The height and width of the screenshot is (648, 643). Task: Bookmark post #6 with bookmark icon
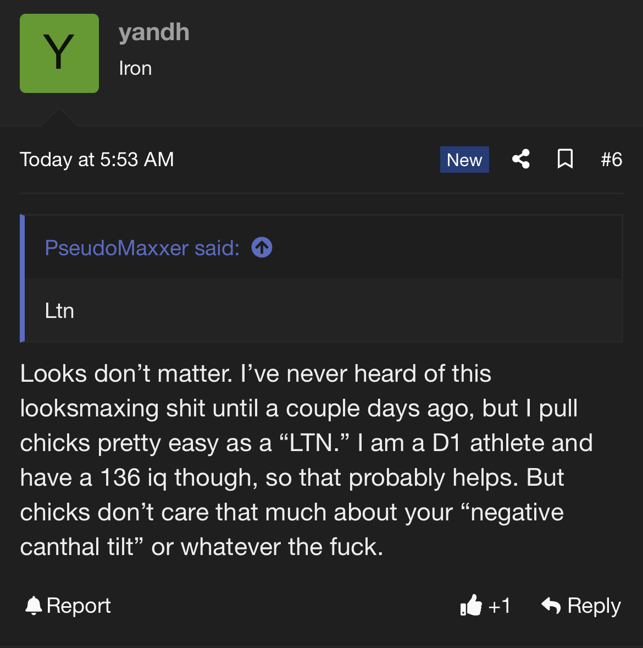coord(565,159)
